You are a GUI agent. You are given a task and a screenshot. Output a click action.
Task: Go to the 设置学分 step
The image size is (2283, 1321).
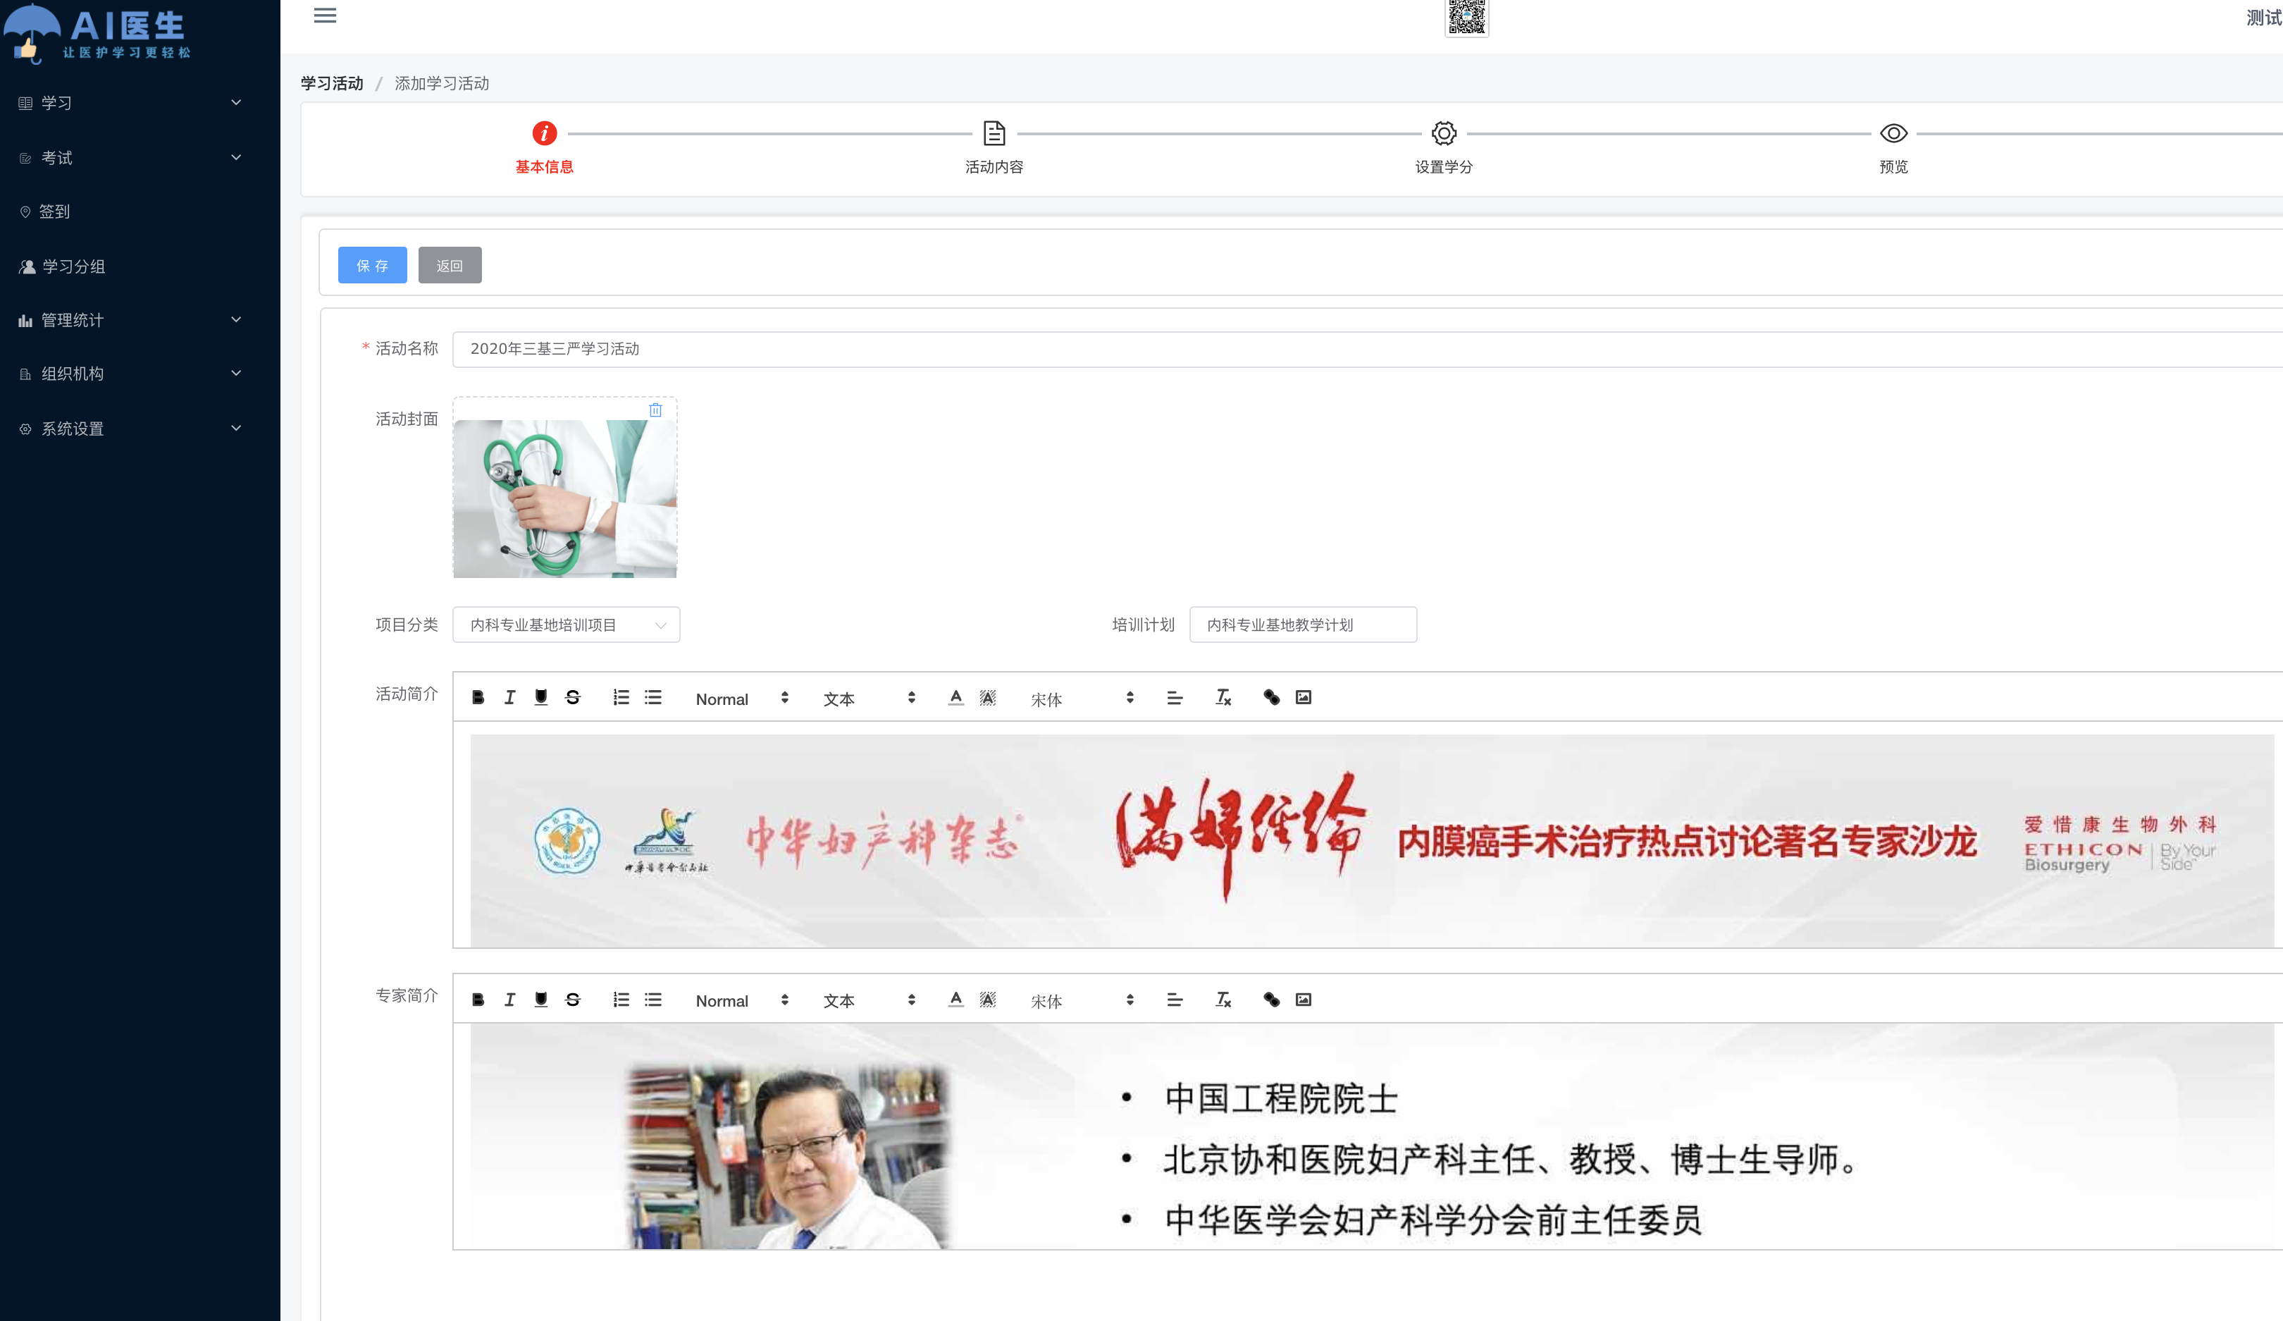pyautogui.click(x=1443, y=147)
